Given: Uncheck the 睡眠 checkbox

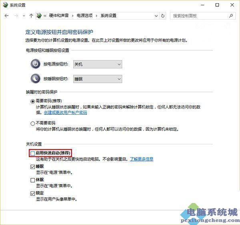Looking at the screenshot, I should click(x=33, y=167).
